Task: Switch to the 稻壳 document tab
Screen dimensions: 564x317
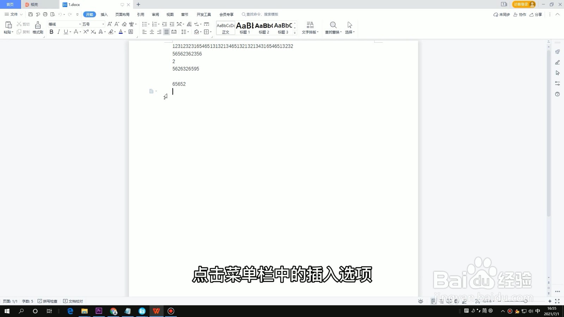Action: tap(40, 5)
